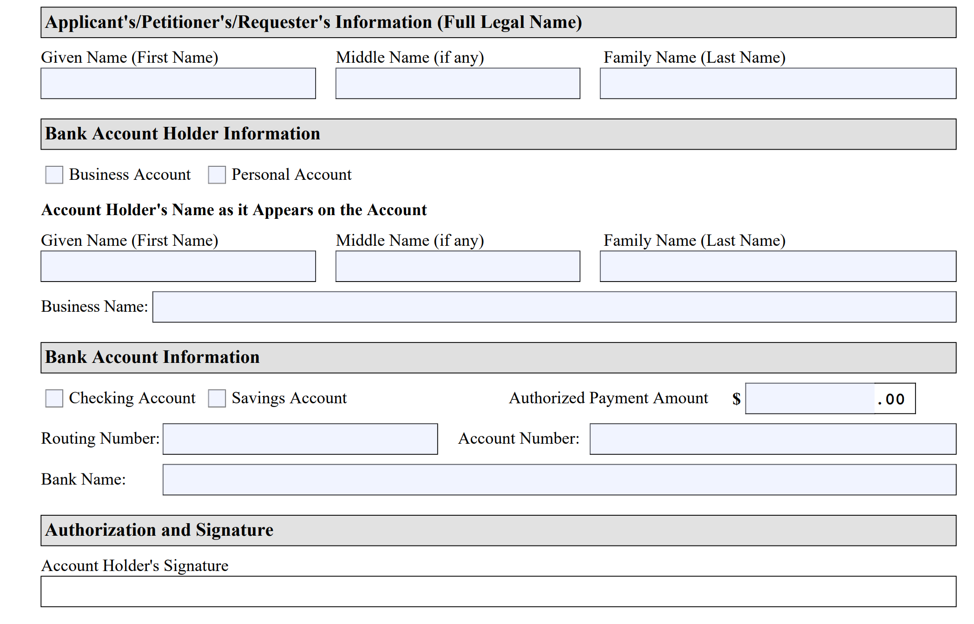Click the Routing Number field
Viewport: 974px width, 624px height.
pyautogui.click(x=300, y=439)
